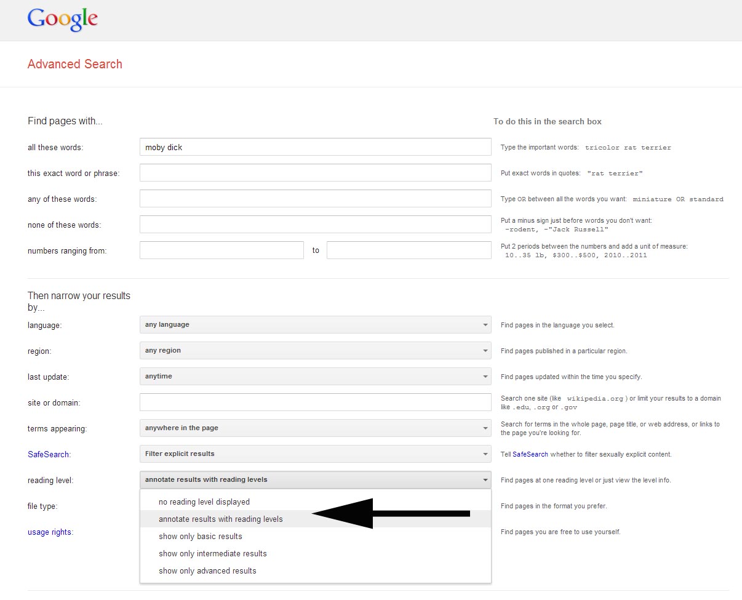The height and width of the screenshot is (600, 742).
Task: Expand the SafeSearch filter dropdown
Action: click(315, 454)
